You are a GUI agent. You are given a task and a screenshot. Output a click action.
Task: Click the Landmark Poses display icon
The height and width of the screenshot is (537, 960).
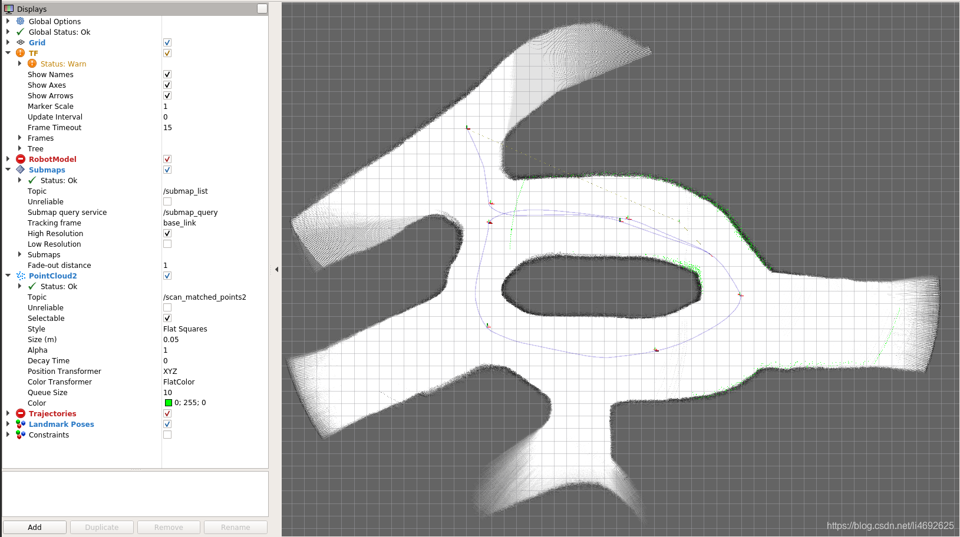[x=21, y=424]
